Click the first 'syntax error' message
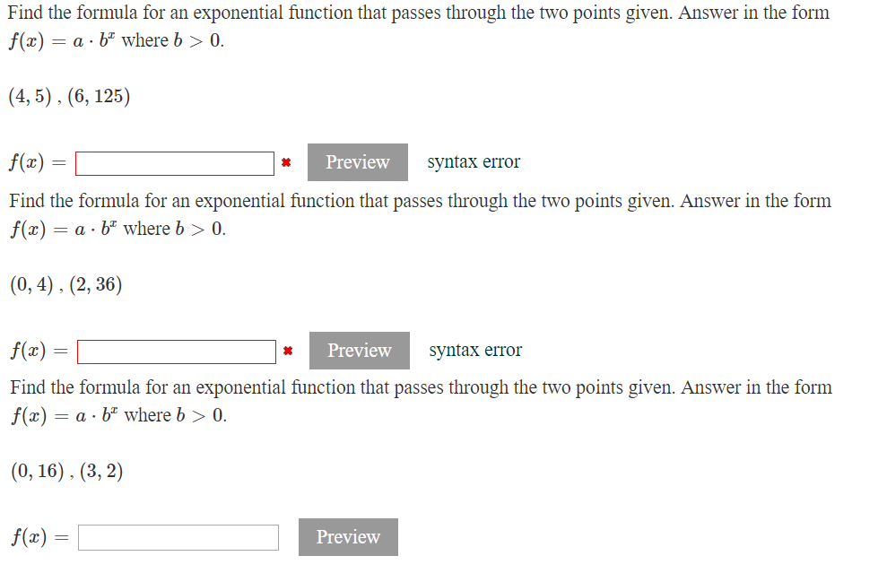887x582 pixels. click(x=474, y=161)
